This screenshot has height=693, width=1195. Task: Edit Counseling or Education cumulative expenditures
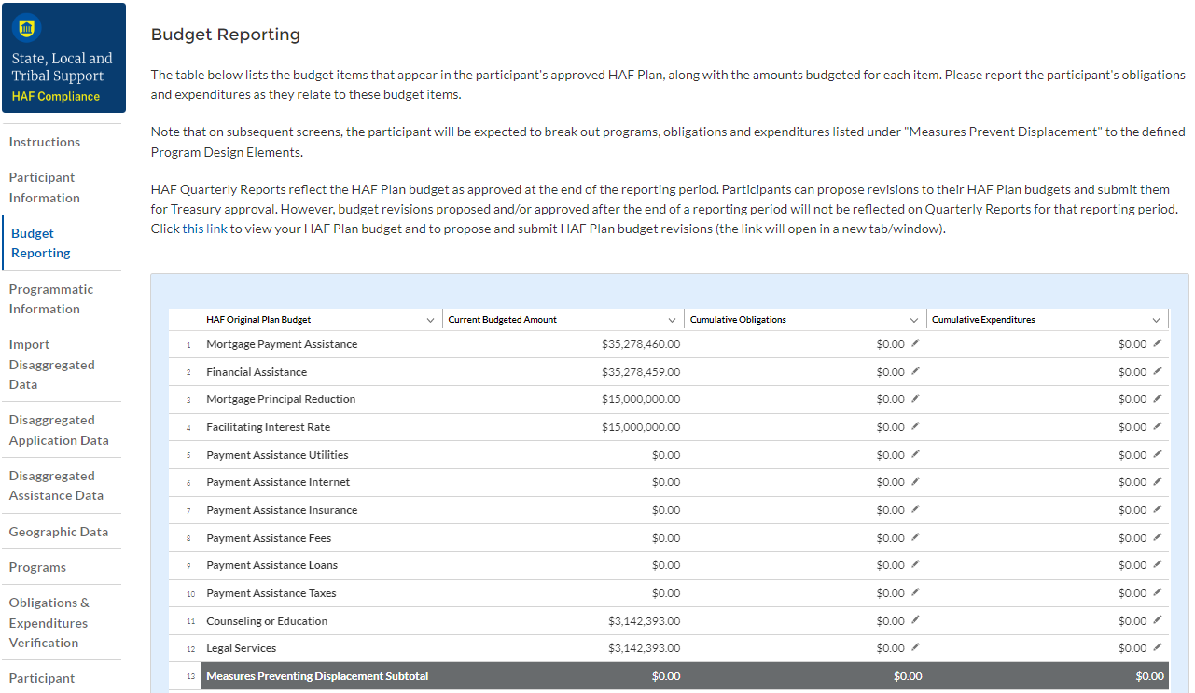click(x=1157, y=620)
